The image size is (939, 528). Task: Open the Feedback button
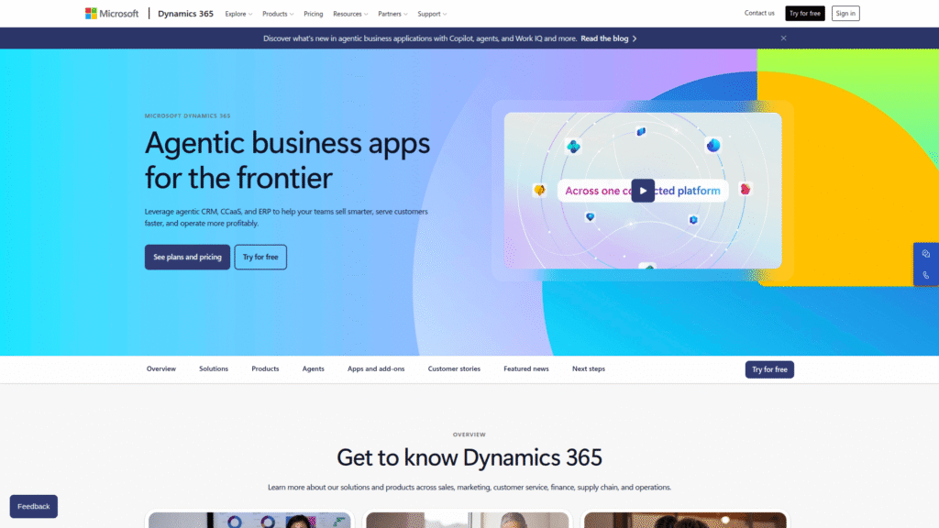pos(34,506)
